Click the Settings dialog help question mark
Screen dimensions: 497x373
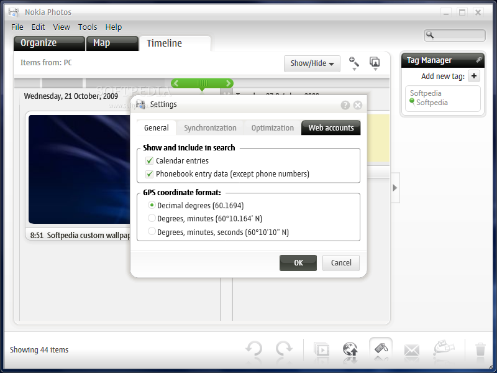345,105
